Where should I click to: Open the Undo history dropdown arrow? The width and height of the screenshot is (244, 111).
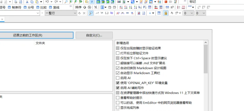(x=51, y=2)
